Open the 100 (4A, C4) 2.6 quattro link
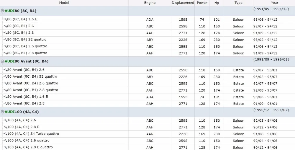295x150 pixels. 28,141
